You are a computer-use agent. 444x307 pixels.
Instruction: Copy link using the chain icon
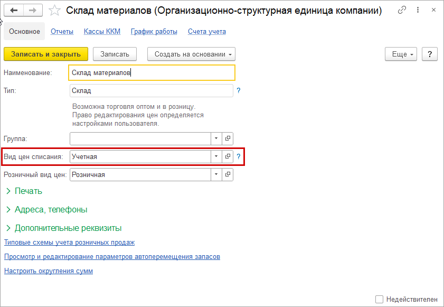402,10
